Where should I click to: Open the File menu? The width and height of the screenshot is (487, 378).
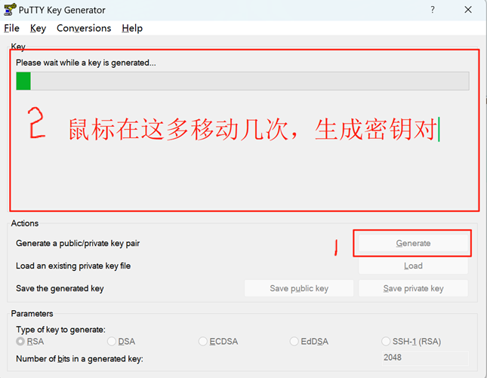tap(12, 28)
